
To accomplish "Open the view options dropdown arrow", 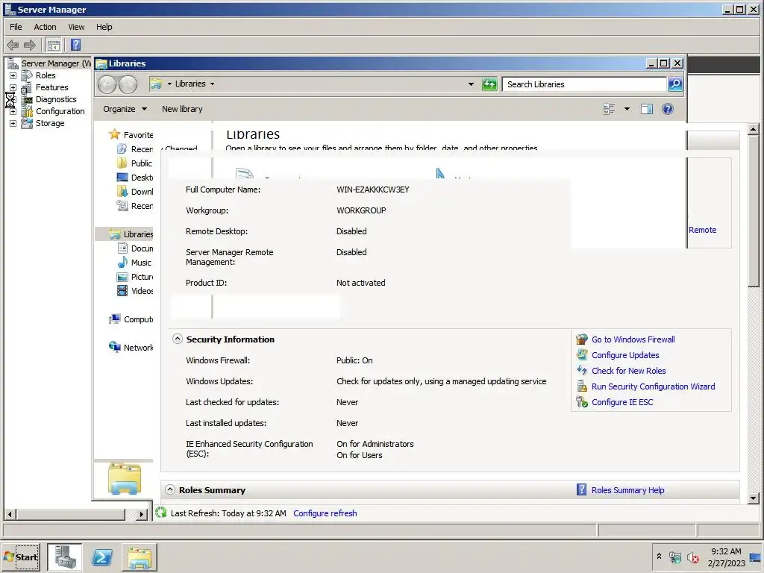I will [627, 109].
